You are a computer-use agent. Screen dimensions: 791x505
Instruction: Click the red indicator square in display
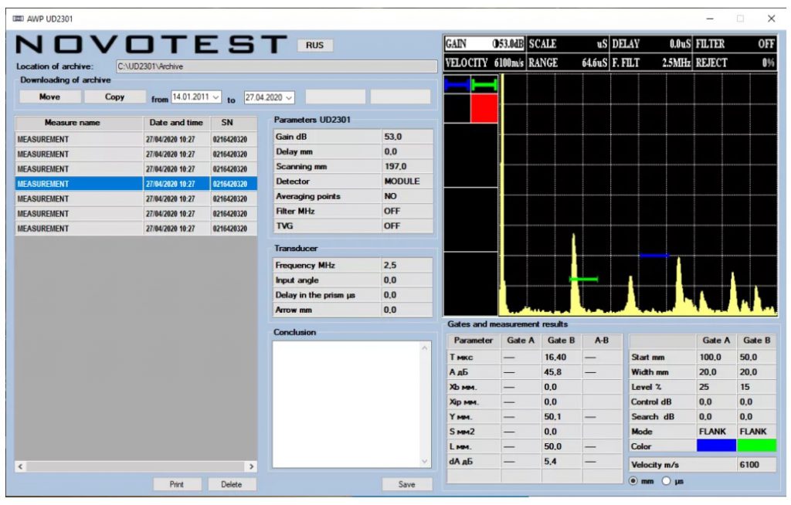click(x=484, y=108)
